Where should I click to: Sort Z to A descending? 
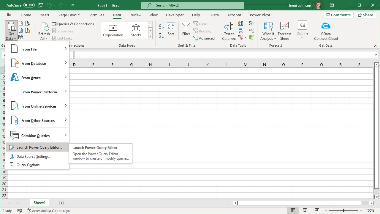(161, 36)
